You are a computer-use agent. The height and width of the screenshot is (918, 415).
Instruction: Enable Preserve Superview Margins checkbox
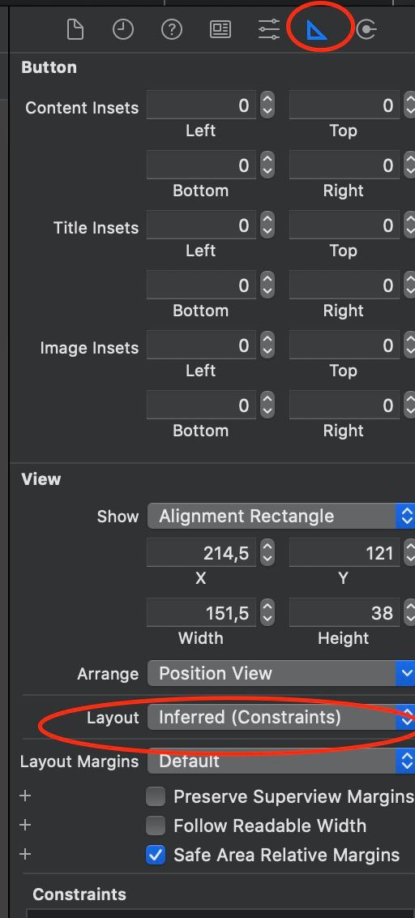[x=155, y=796]
